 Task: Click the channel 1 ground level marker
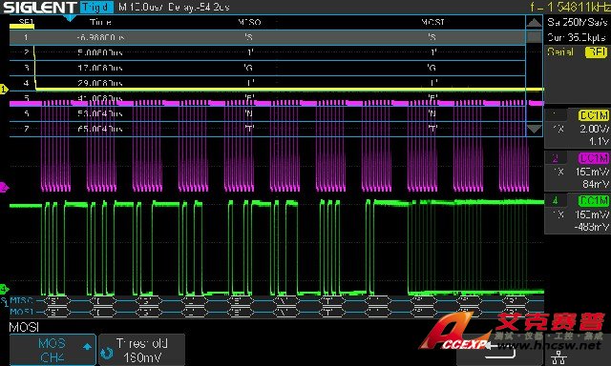coord(4,90)
